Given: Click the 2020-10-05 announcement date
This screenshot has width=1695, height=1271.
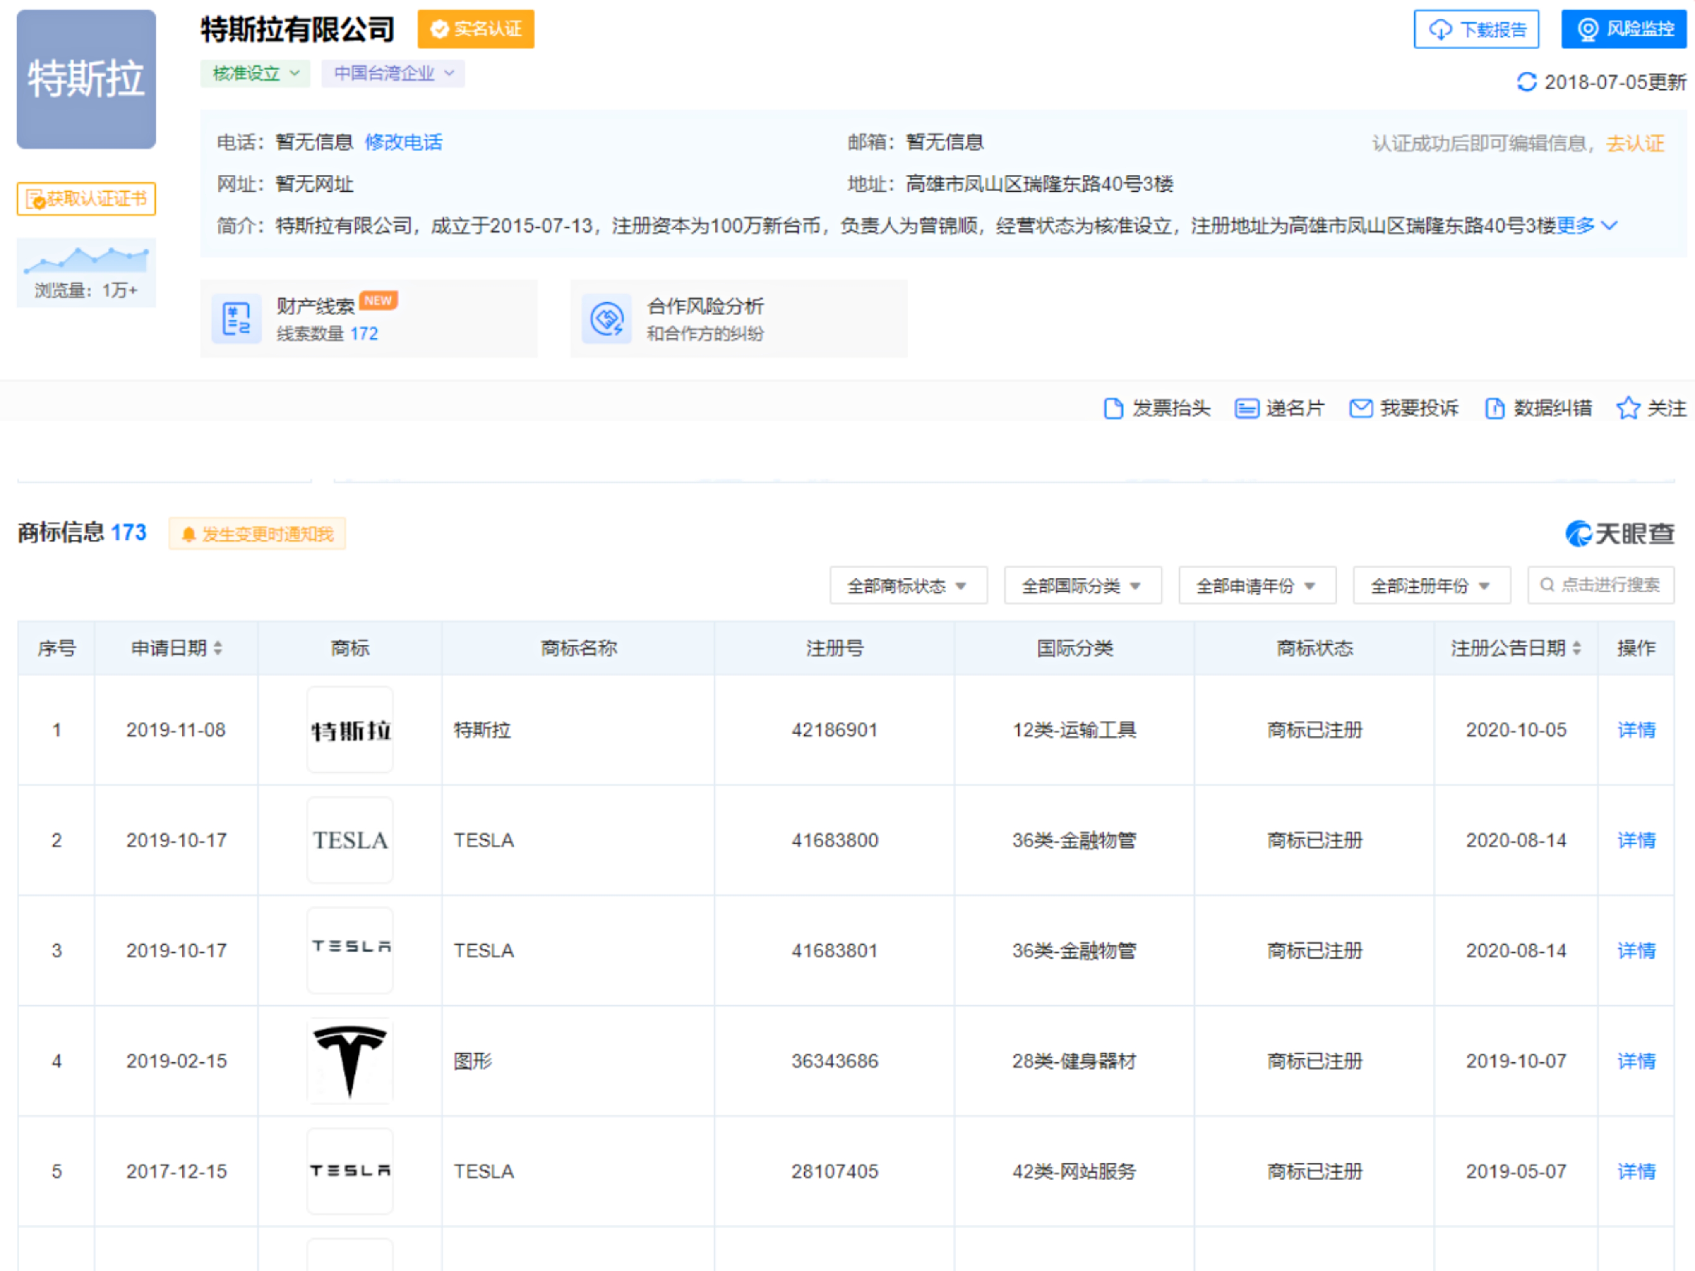Looking at the screenshot, I should pyautogui.click(x=1516, y=730).
